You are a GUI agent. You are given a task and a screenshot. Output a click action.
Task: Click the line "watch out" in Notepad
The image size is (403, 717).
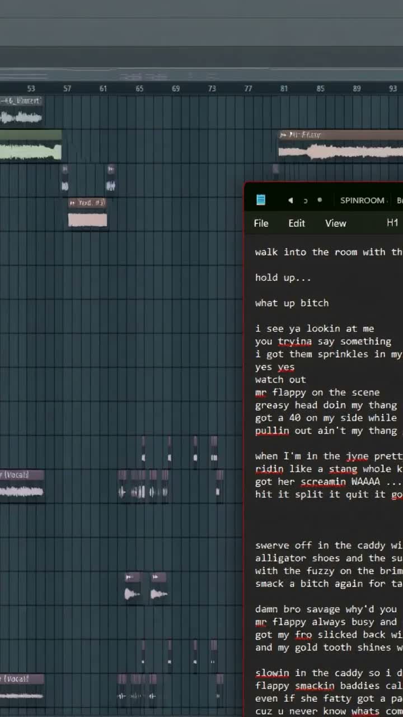click(x=280, y=379)
